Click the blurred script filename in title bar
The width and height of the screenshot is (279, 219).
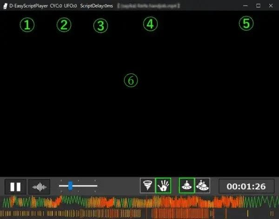(148, 6)
